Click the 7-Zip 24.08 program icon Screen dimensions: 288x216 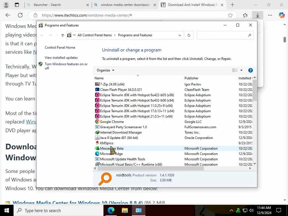click(x=97, y=84)
